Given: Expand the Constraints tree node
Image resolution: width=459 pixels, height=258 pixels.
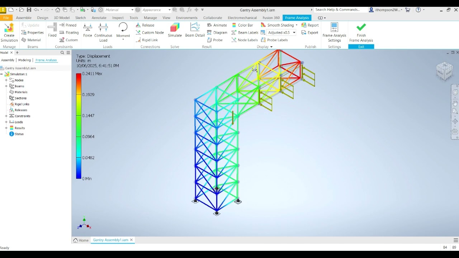Looking at the screenshot, I should click(x=6, y=116).
